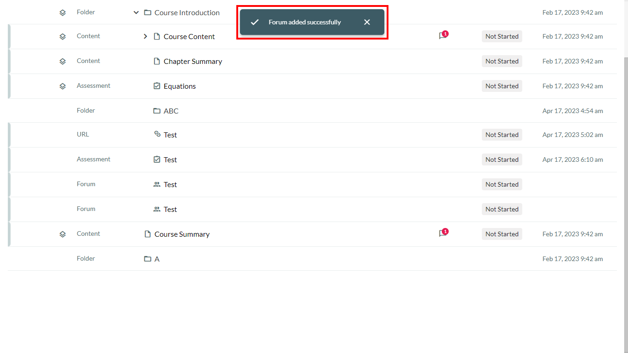Open the Equations assessment

tap(180, 86)
